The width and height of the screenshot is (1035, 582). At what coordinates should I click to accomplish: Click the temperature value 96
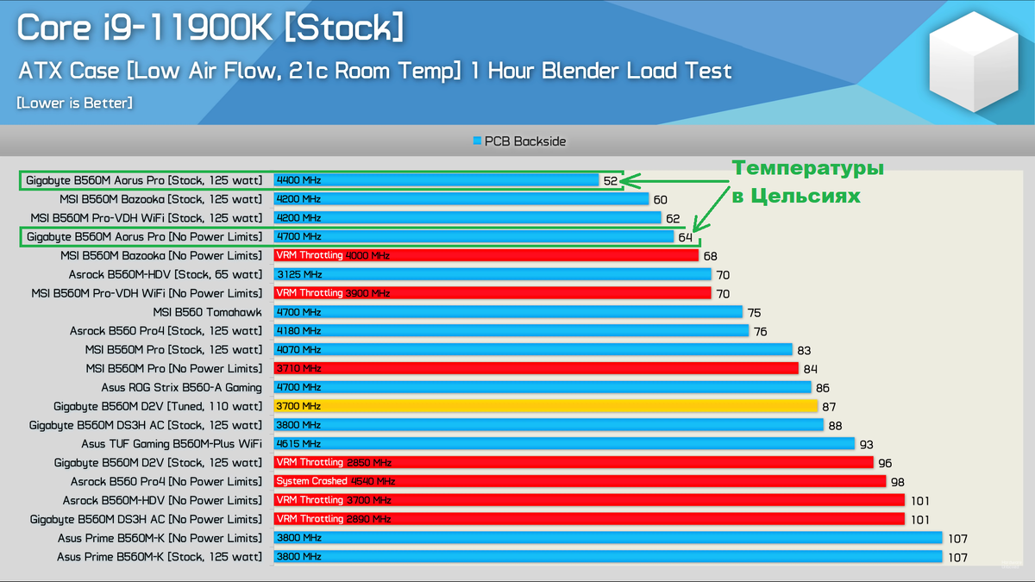(x=885, y=464)
